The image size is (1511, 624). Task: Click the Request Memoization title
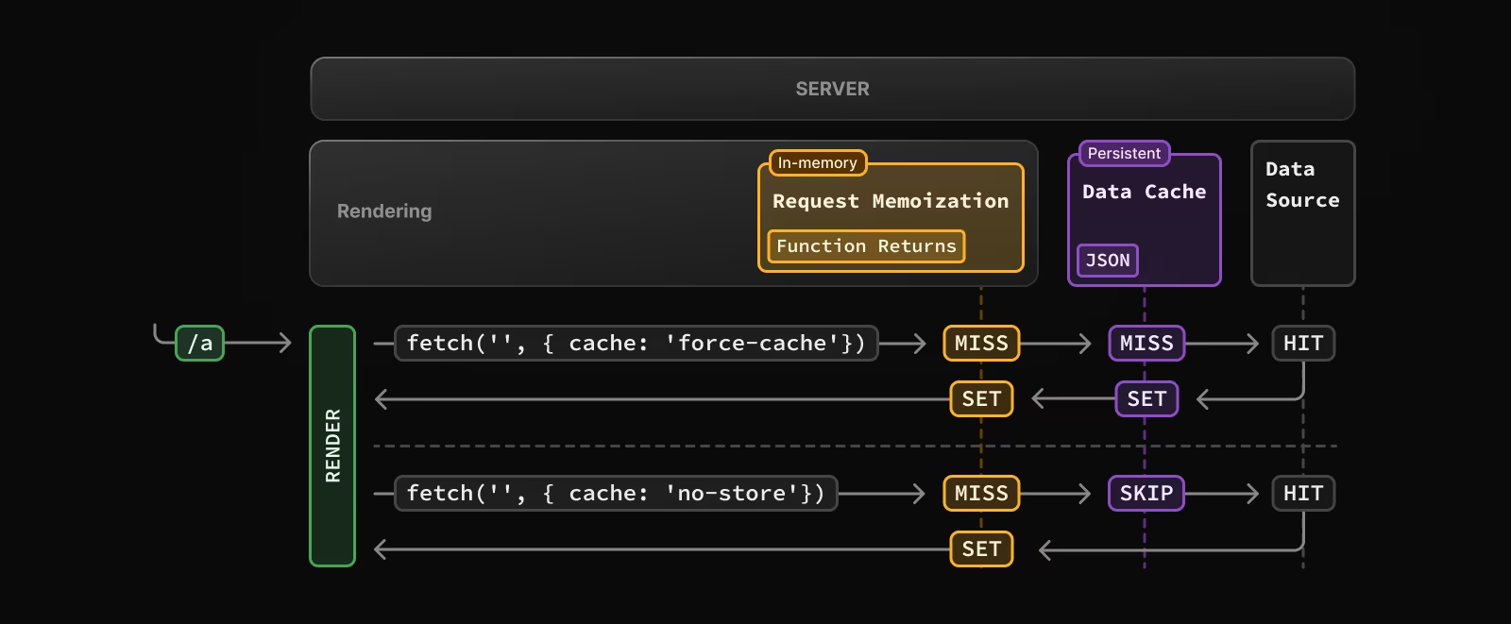[x=890, y=201]
